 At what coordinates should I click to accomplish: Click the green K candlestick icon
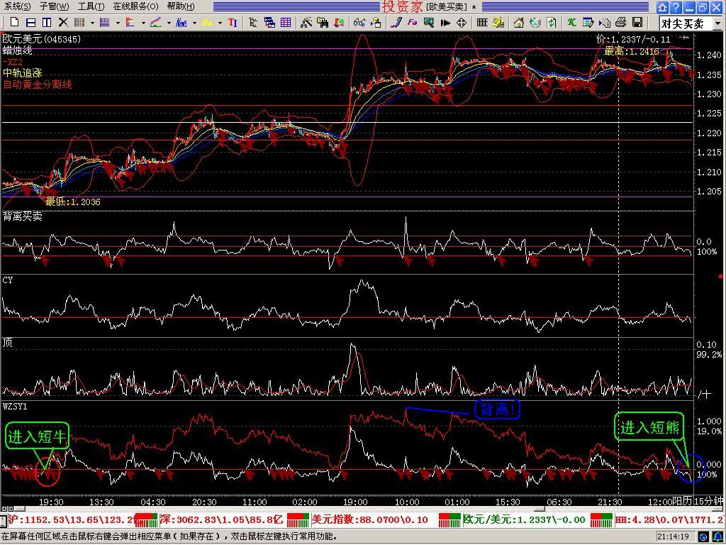[x=572, y=22]
